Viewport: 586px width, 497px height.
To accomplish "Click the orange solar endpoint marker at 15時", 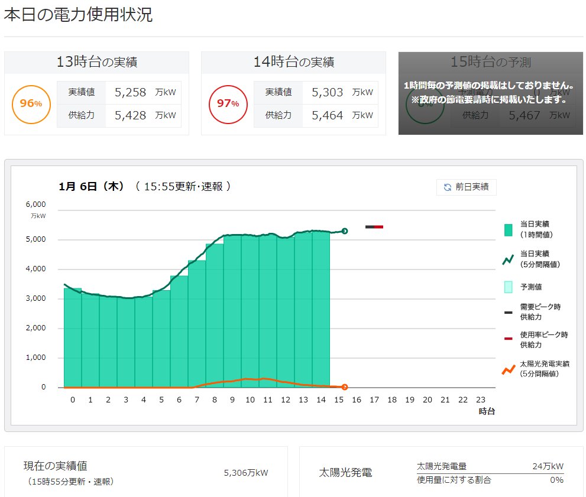I will pyautogui.click(x=345, y=387).
